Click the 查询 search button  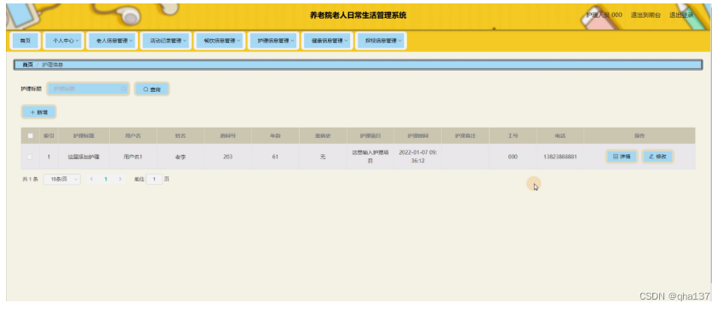152,89
